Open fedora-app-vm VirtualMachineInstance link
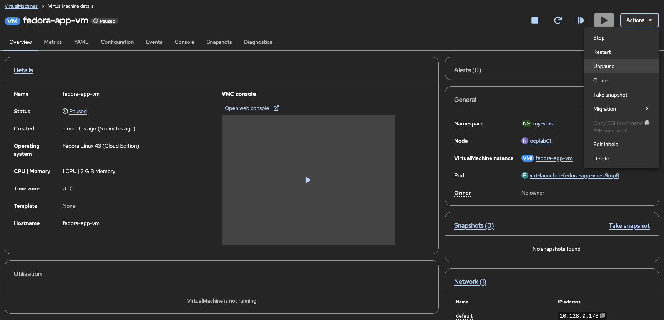 tap(554, 158)
